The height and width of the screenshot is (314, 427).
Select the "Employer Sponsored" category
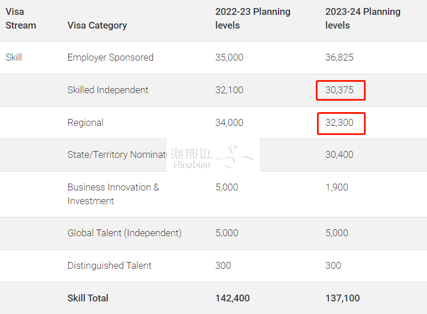[x=110, y=57]
